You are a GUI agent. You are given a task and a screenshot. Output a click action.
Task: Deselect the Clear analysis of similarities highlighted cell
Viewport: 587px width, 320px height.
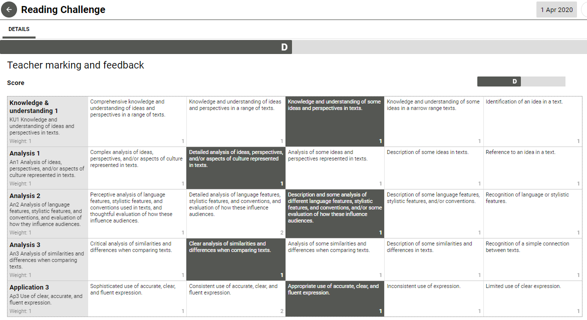point(235,259)
